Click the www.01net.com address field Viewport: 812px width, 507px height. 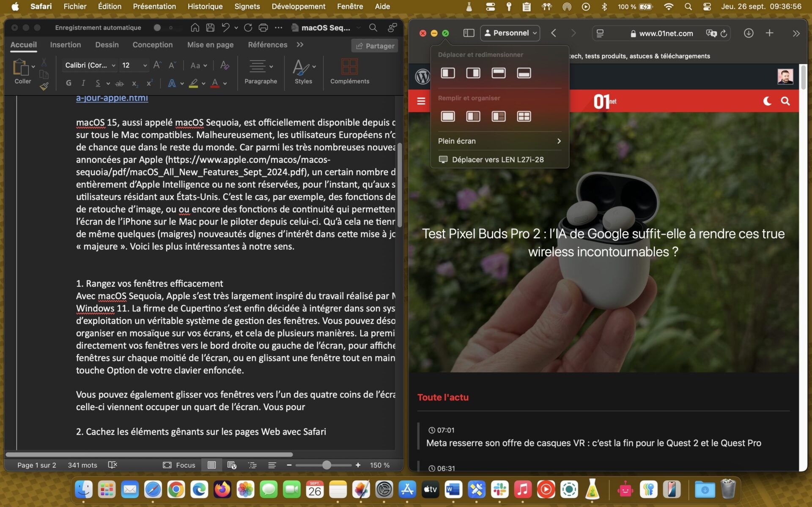coord(665,33)
